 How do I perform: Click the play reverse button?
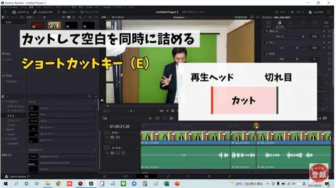tap(167, 111)
